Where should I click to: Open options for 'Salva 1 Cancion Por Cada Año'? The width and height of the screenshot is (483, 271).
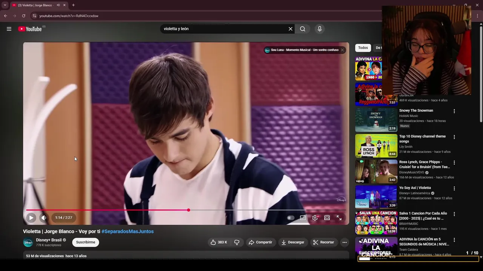point(454,214)
